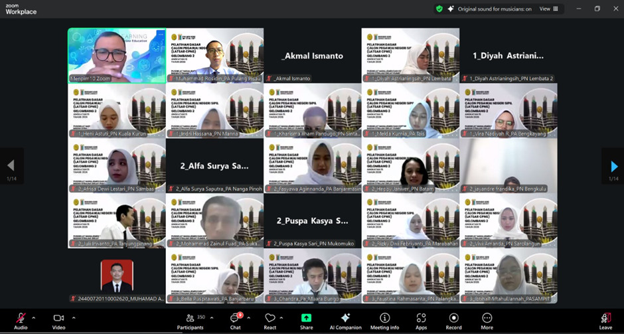The image size is (624, 334).
Task: Unmute the microphone via Audio icon
Action: [x=21, y=319]
